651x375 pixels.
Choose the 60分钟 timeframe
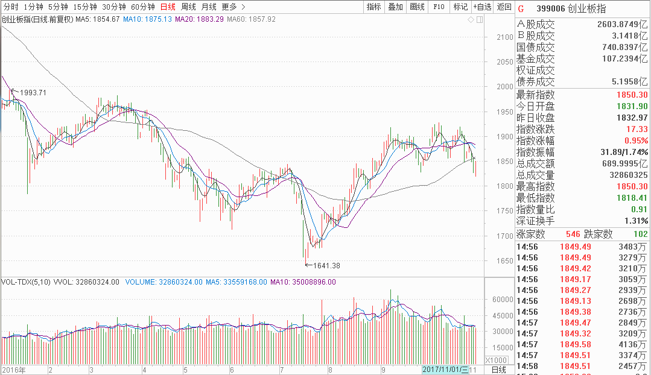click(x=143, y=7)
